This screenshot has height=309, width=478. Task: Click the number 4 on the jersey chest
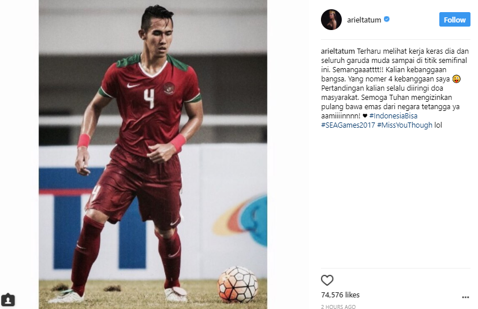tap(149, 99)
